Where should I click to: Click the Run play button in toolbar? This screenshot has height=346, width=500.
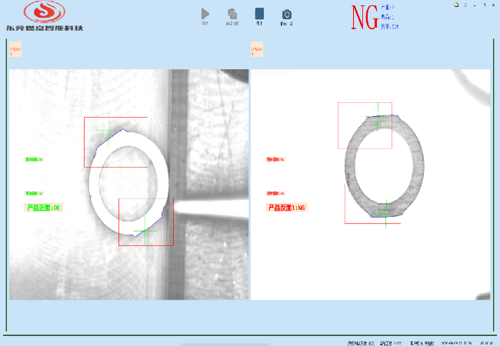[x=205, y=14]
